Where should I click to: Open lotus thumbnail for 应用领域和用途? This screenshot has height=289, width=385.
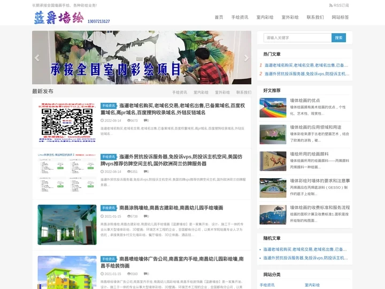(273, 134)
